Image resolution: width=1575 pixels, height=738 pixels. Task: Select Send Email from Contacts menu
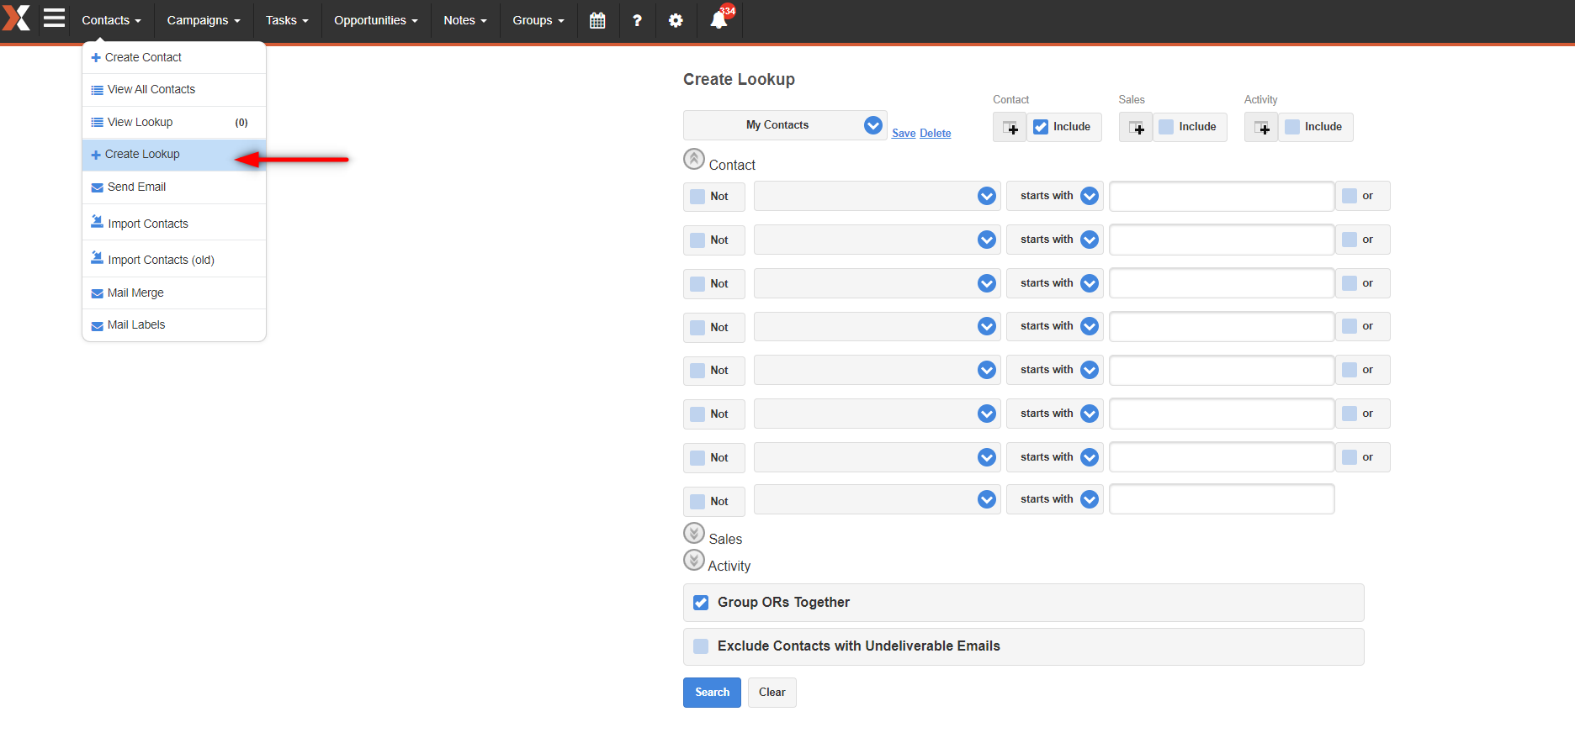(136, 187)
